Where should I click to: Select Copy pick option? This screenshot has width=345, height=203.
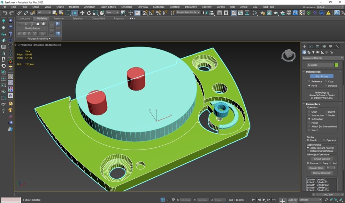coord(329,81)
